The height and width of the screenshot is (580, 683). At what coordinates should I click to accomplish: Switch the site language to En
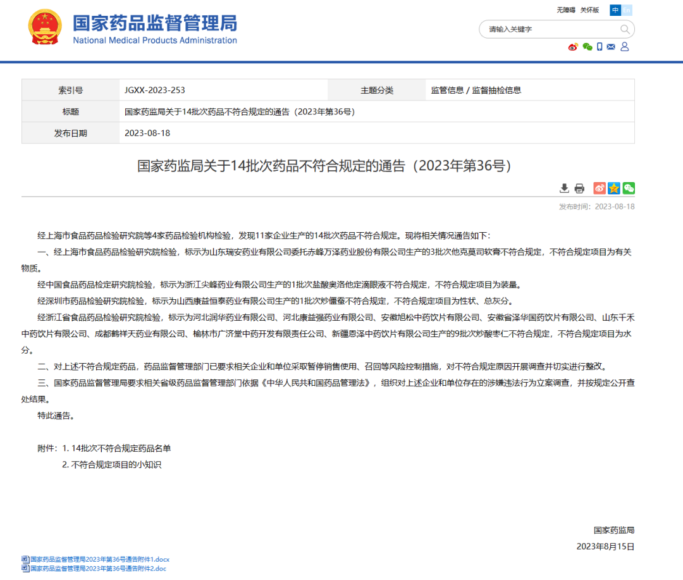click(627, 10)
